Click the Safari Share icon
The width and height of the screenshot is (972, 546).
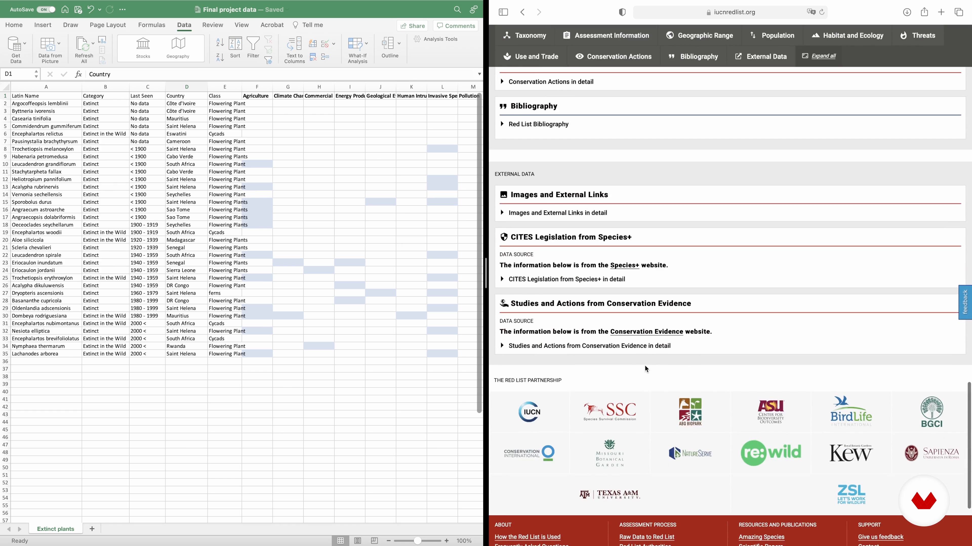coord(924,12)
